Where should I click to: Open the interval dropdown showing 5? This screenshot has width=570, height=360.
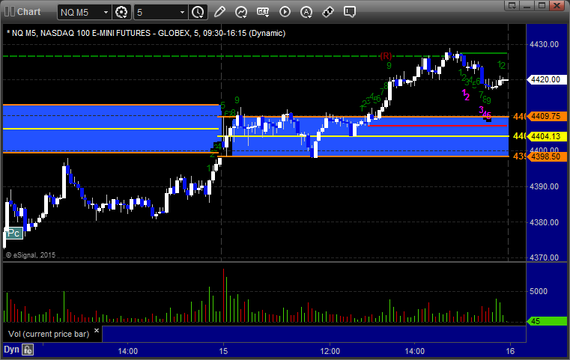point(160,13)
